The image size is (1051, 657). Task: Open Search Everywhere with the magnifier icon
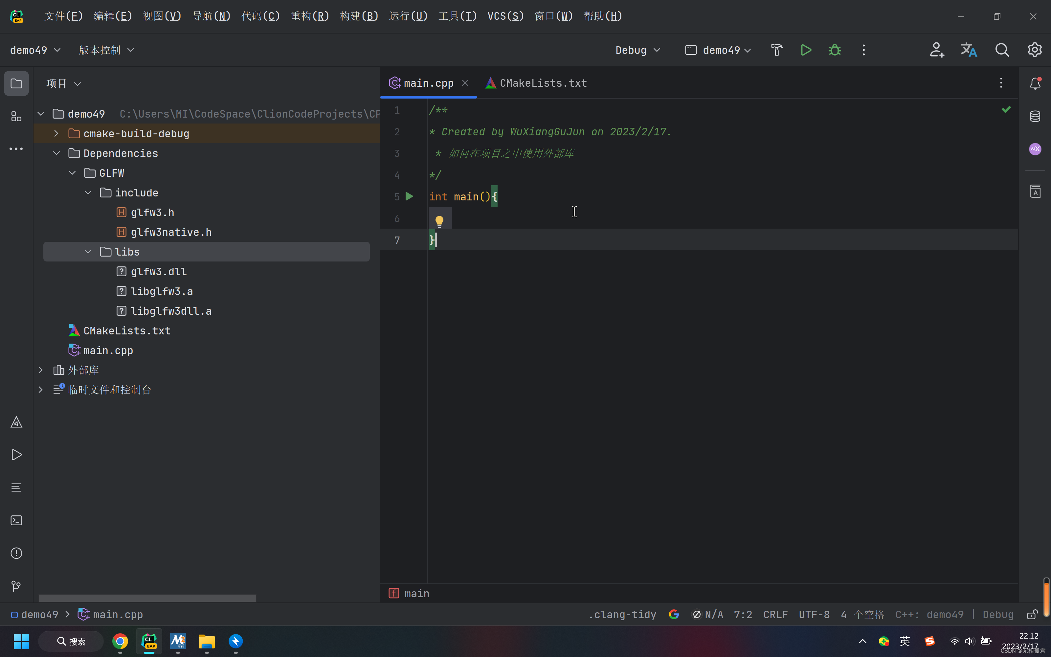[x=1002, y=50]
